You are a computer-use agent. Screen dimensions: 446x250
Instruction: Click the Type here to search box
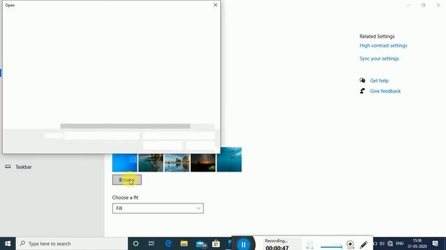coord(72,244)
